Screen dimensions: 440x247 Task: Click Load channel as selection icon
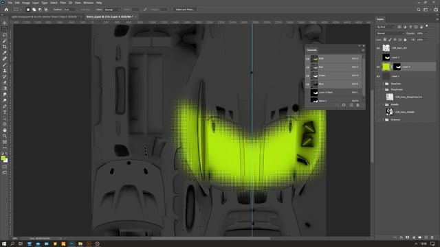pyautogui.click(x=338, y=105)
